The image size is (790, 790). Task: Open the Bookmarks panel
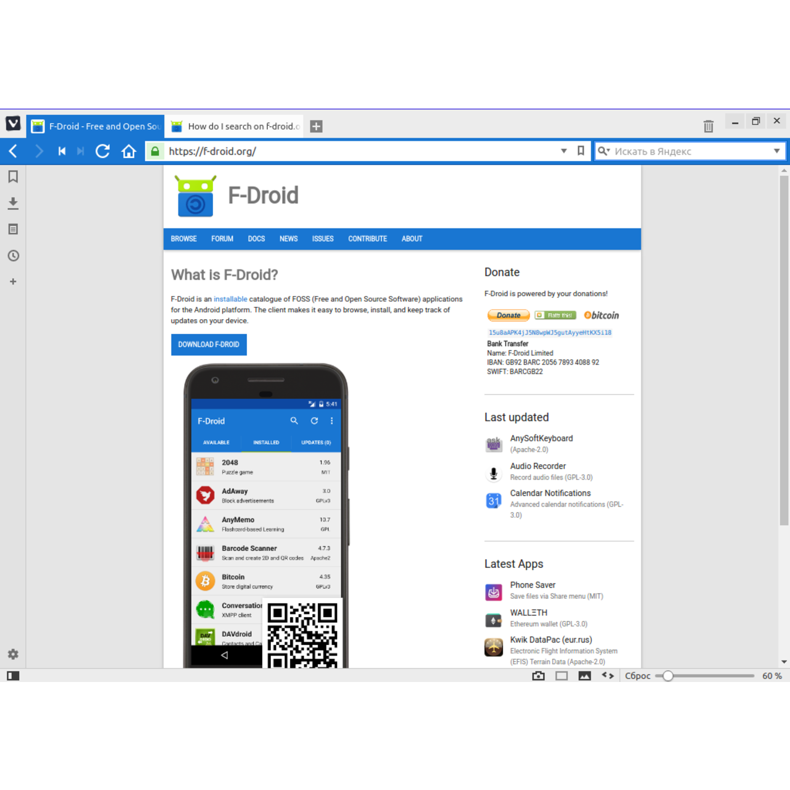coord(13,177)
